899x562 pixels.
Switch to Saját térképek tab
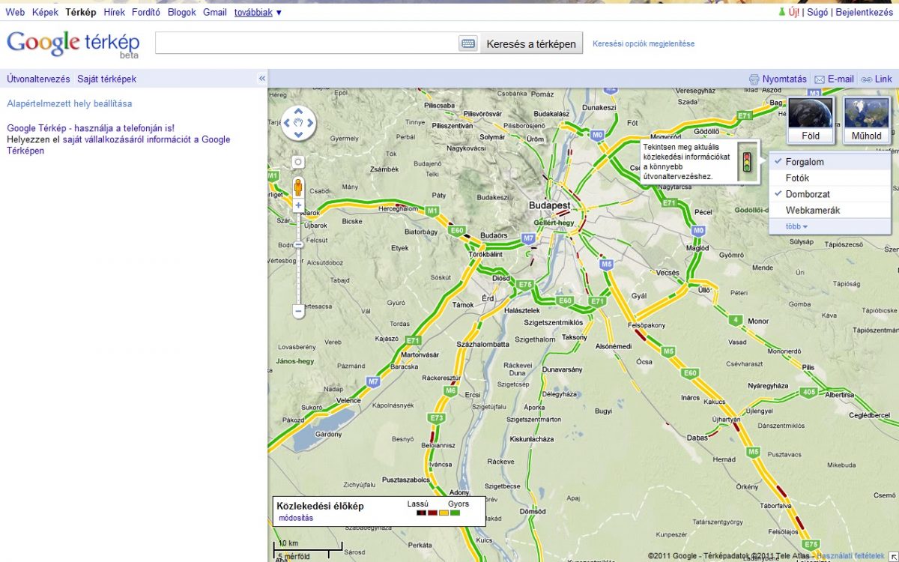point(106,79)
